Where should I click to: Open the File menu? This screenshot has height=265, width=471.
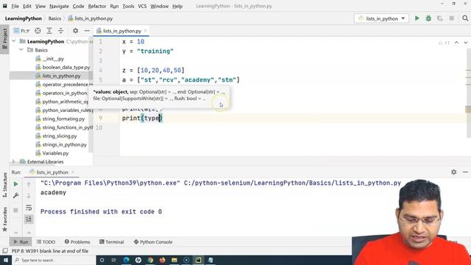coord(15,6)
